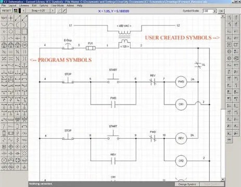Select the small circle drawing tool
This screenshot has height=187, width=241.
point(4,32)
